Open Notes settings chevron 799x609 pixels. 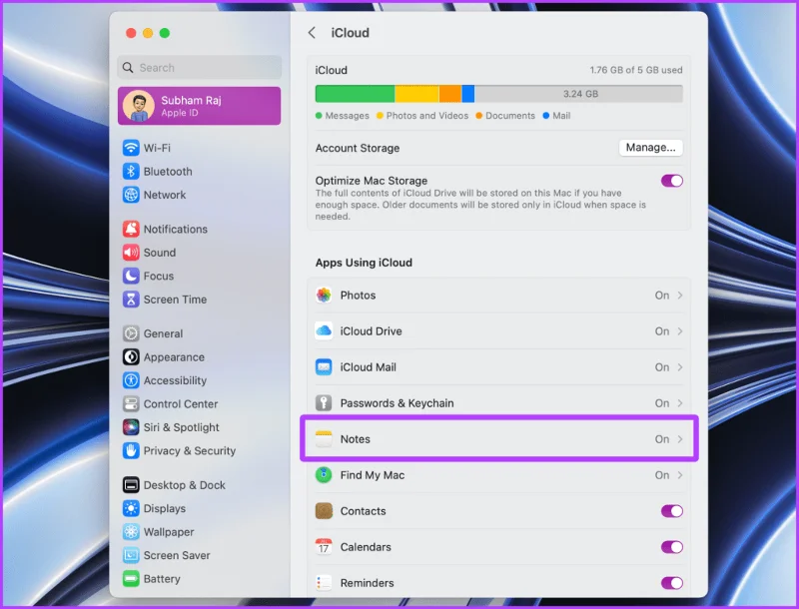tap(680, 439)
